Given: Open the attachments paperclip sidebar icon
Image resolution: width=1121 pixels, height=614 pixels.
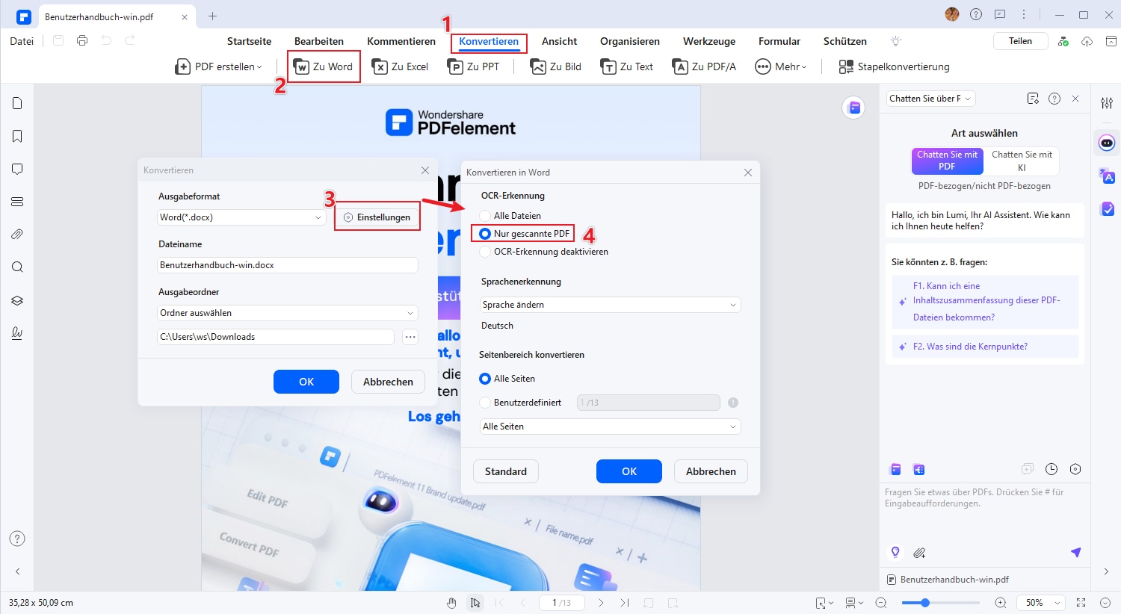Looking at the screenshot, I should [17, 235].
